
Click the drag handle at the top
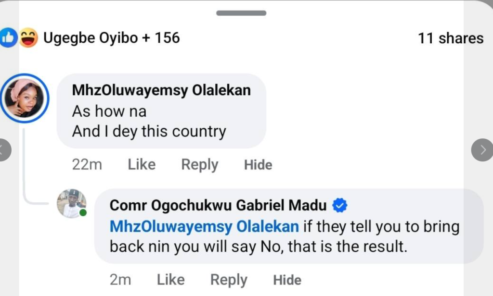tap(241, 13)
